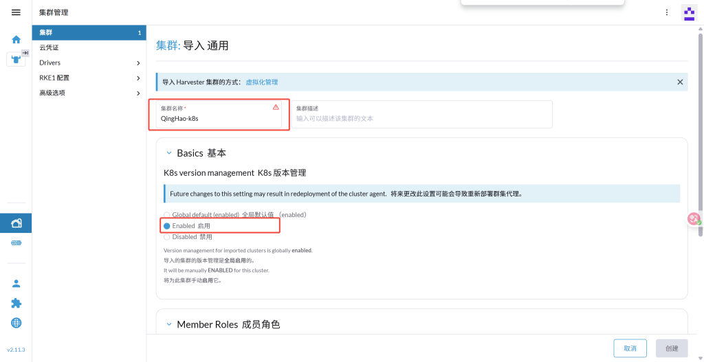Viewport: 704px width, 362px height.
Task: Open the pinned local cluster shirt icon
Action: 16,59
